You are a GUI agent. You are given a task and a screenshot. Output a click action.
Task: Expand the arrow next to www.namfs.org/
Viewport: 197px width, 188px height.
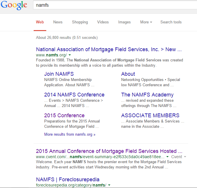[x=70, y=55]
